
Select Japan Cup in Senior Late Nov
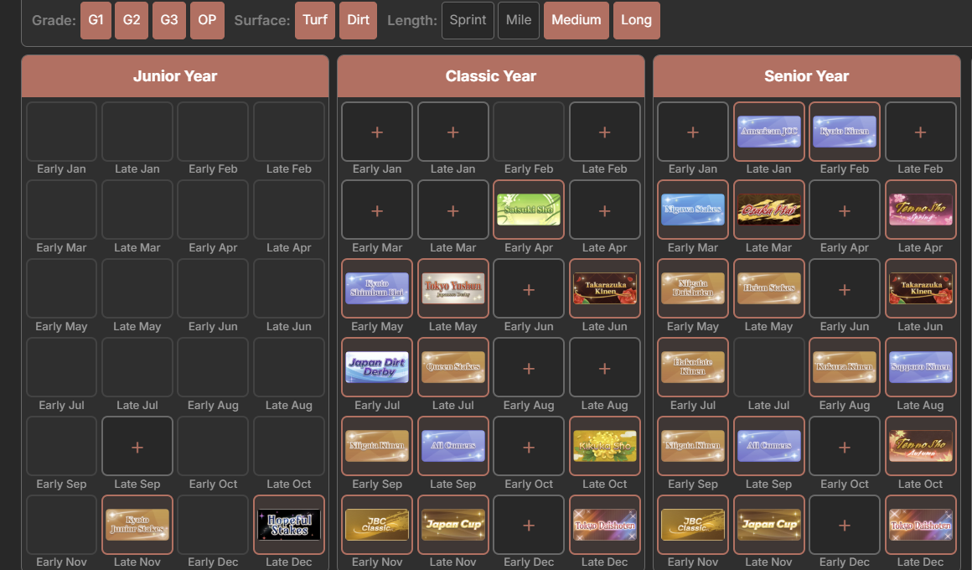pyautogui.click(x=768, y=524)
